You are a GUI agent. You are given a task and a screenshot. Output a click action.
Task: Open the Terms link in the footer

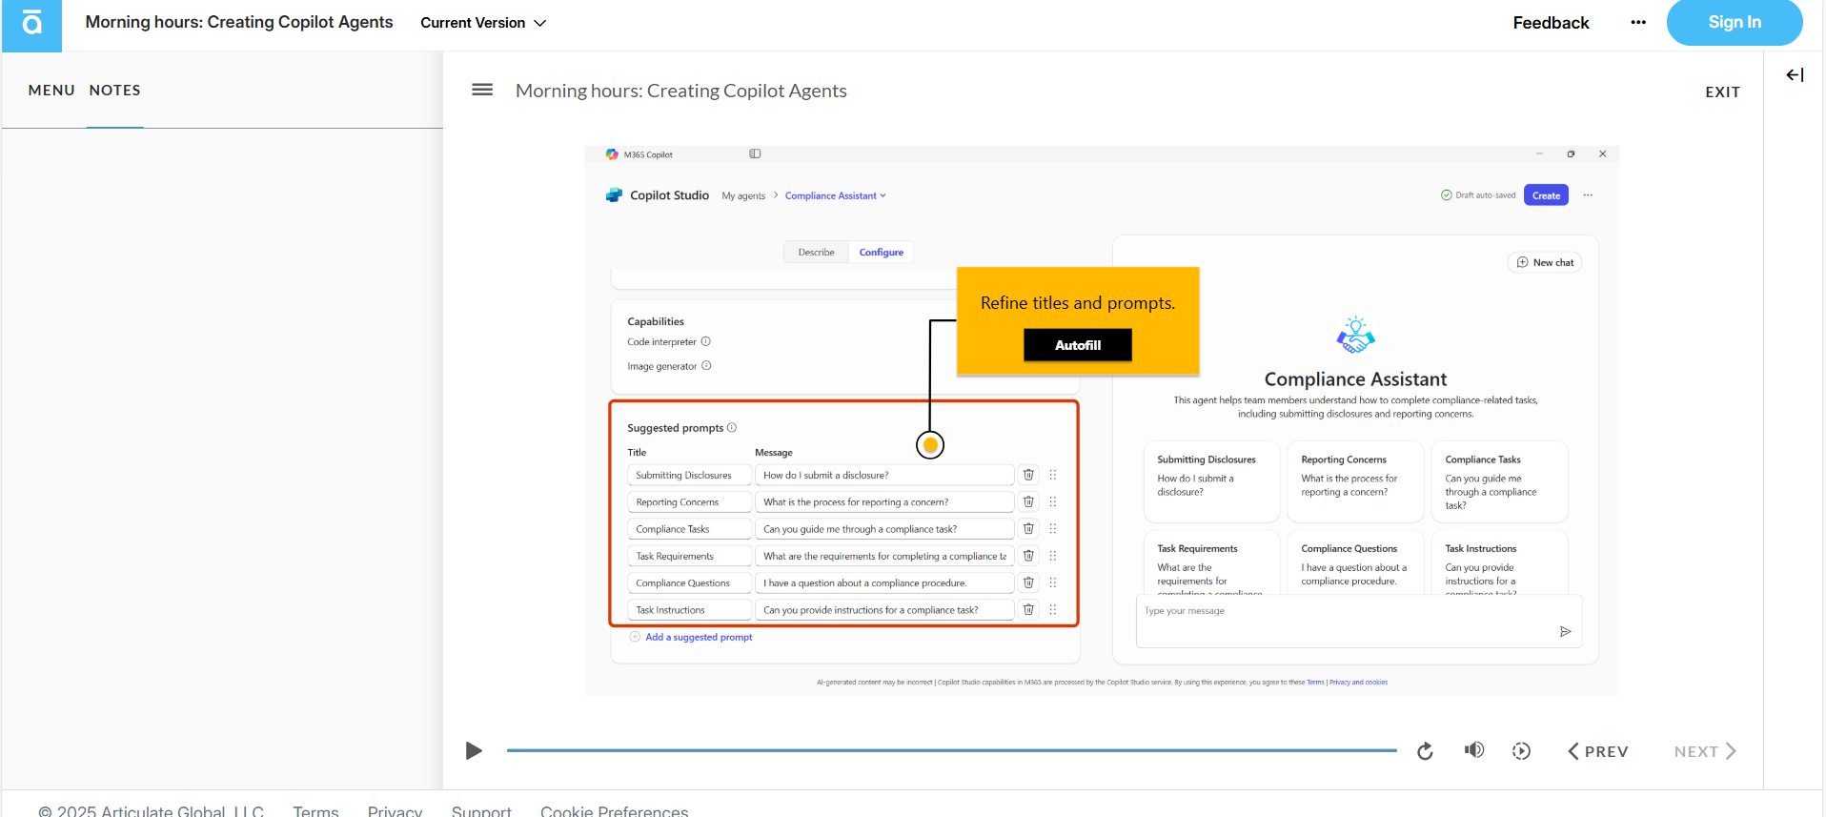tap(315, 811)
